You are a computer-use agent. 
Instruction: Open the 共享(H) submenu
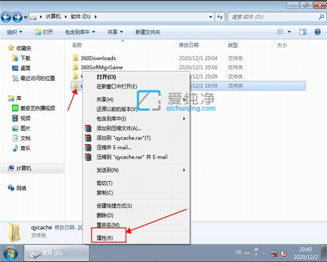137,100
